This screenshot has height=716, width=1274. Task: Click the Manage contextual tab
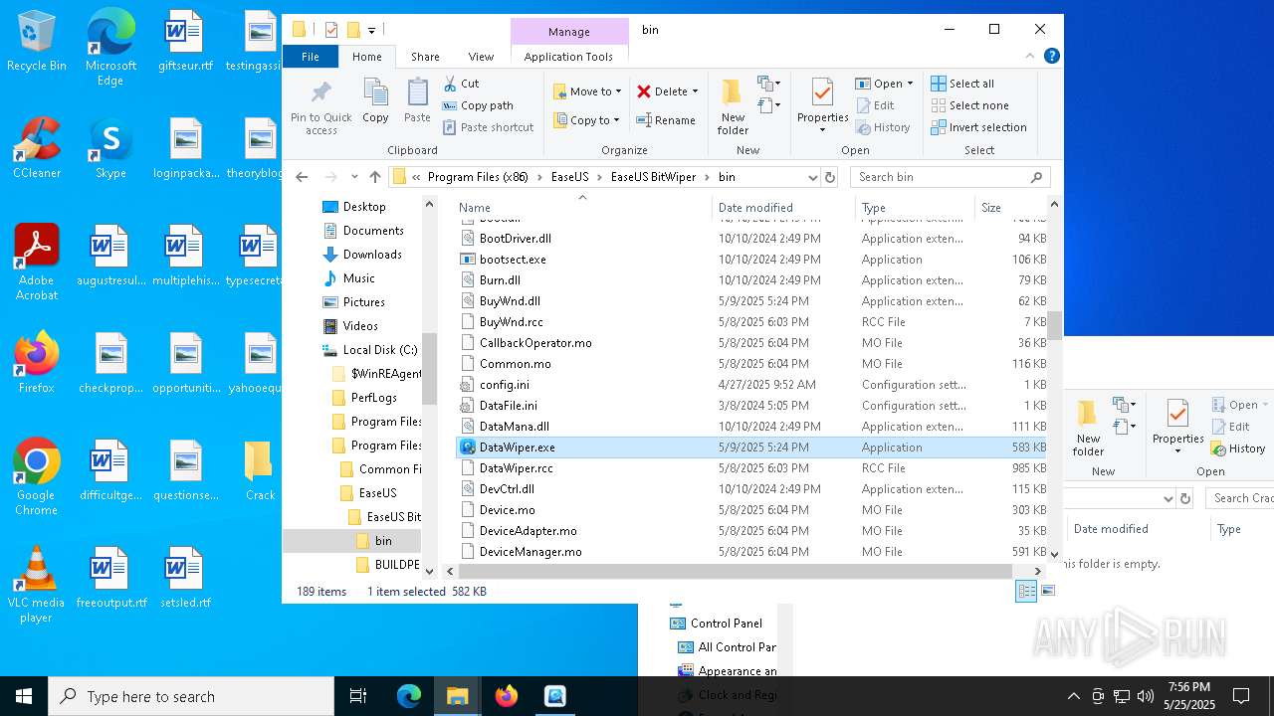(569, 32)
